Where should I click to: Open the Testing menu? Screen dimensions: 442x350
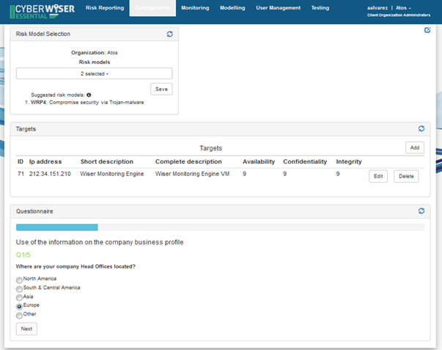pos(320,8)
